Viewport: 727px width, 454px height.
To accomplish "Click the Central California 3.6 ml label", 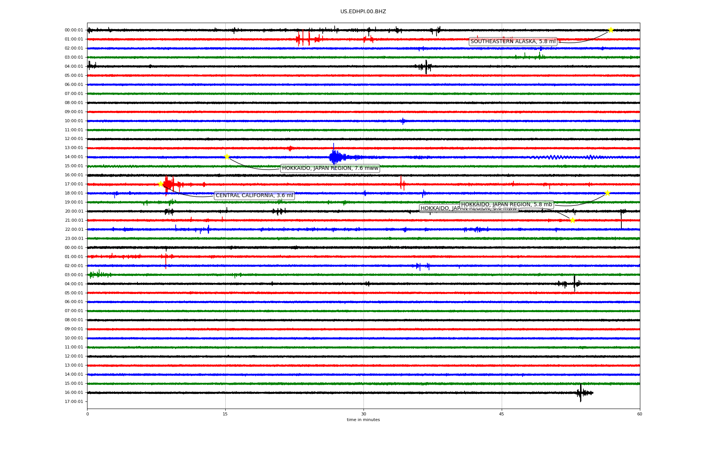I will coord(254,196).
